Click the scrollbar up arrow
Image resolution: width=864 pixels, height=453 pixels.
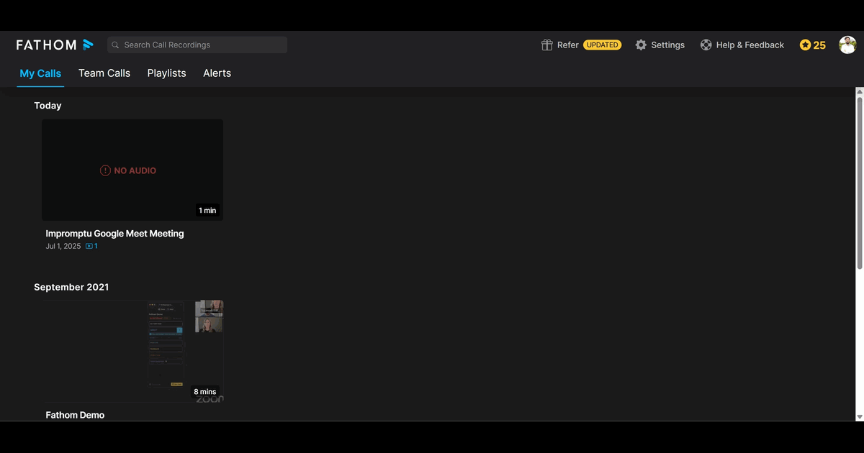(859, 92)
